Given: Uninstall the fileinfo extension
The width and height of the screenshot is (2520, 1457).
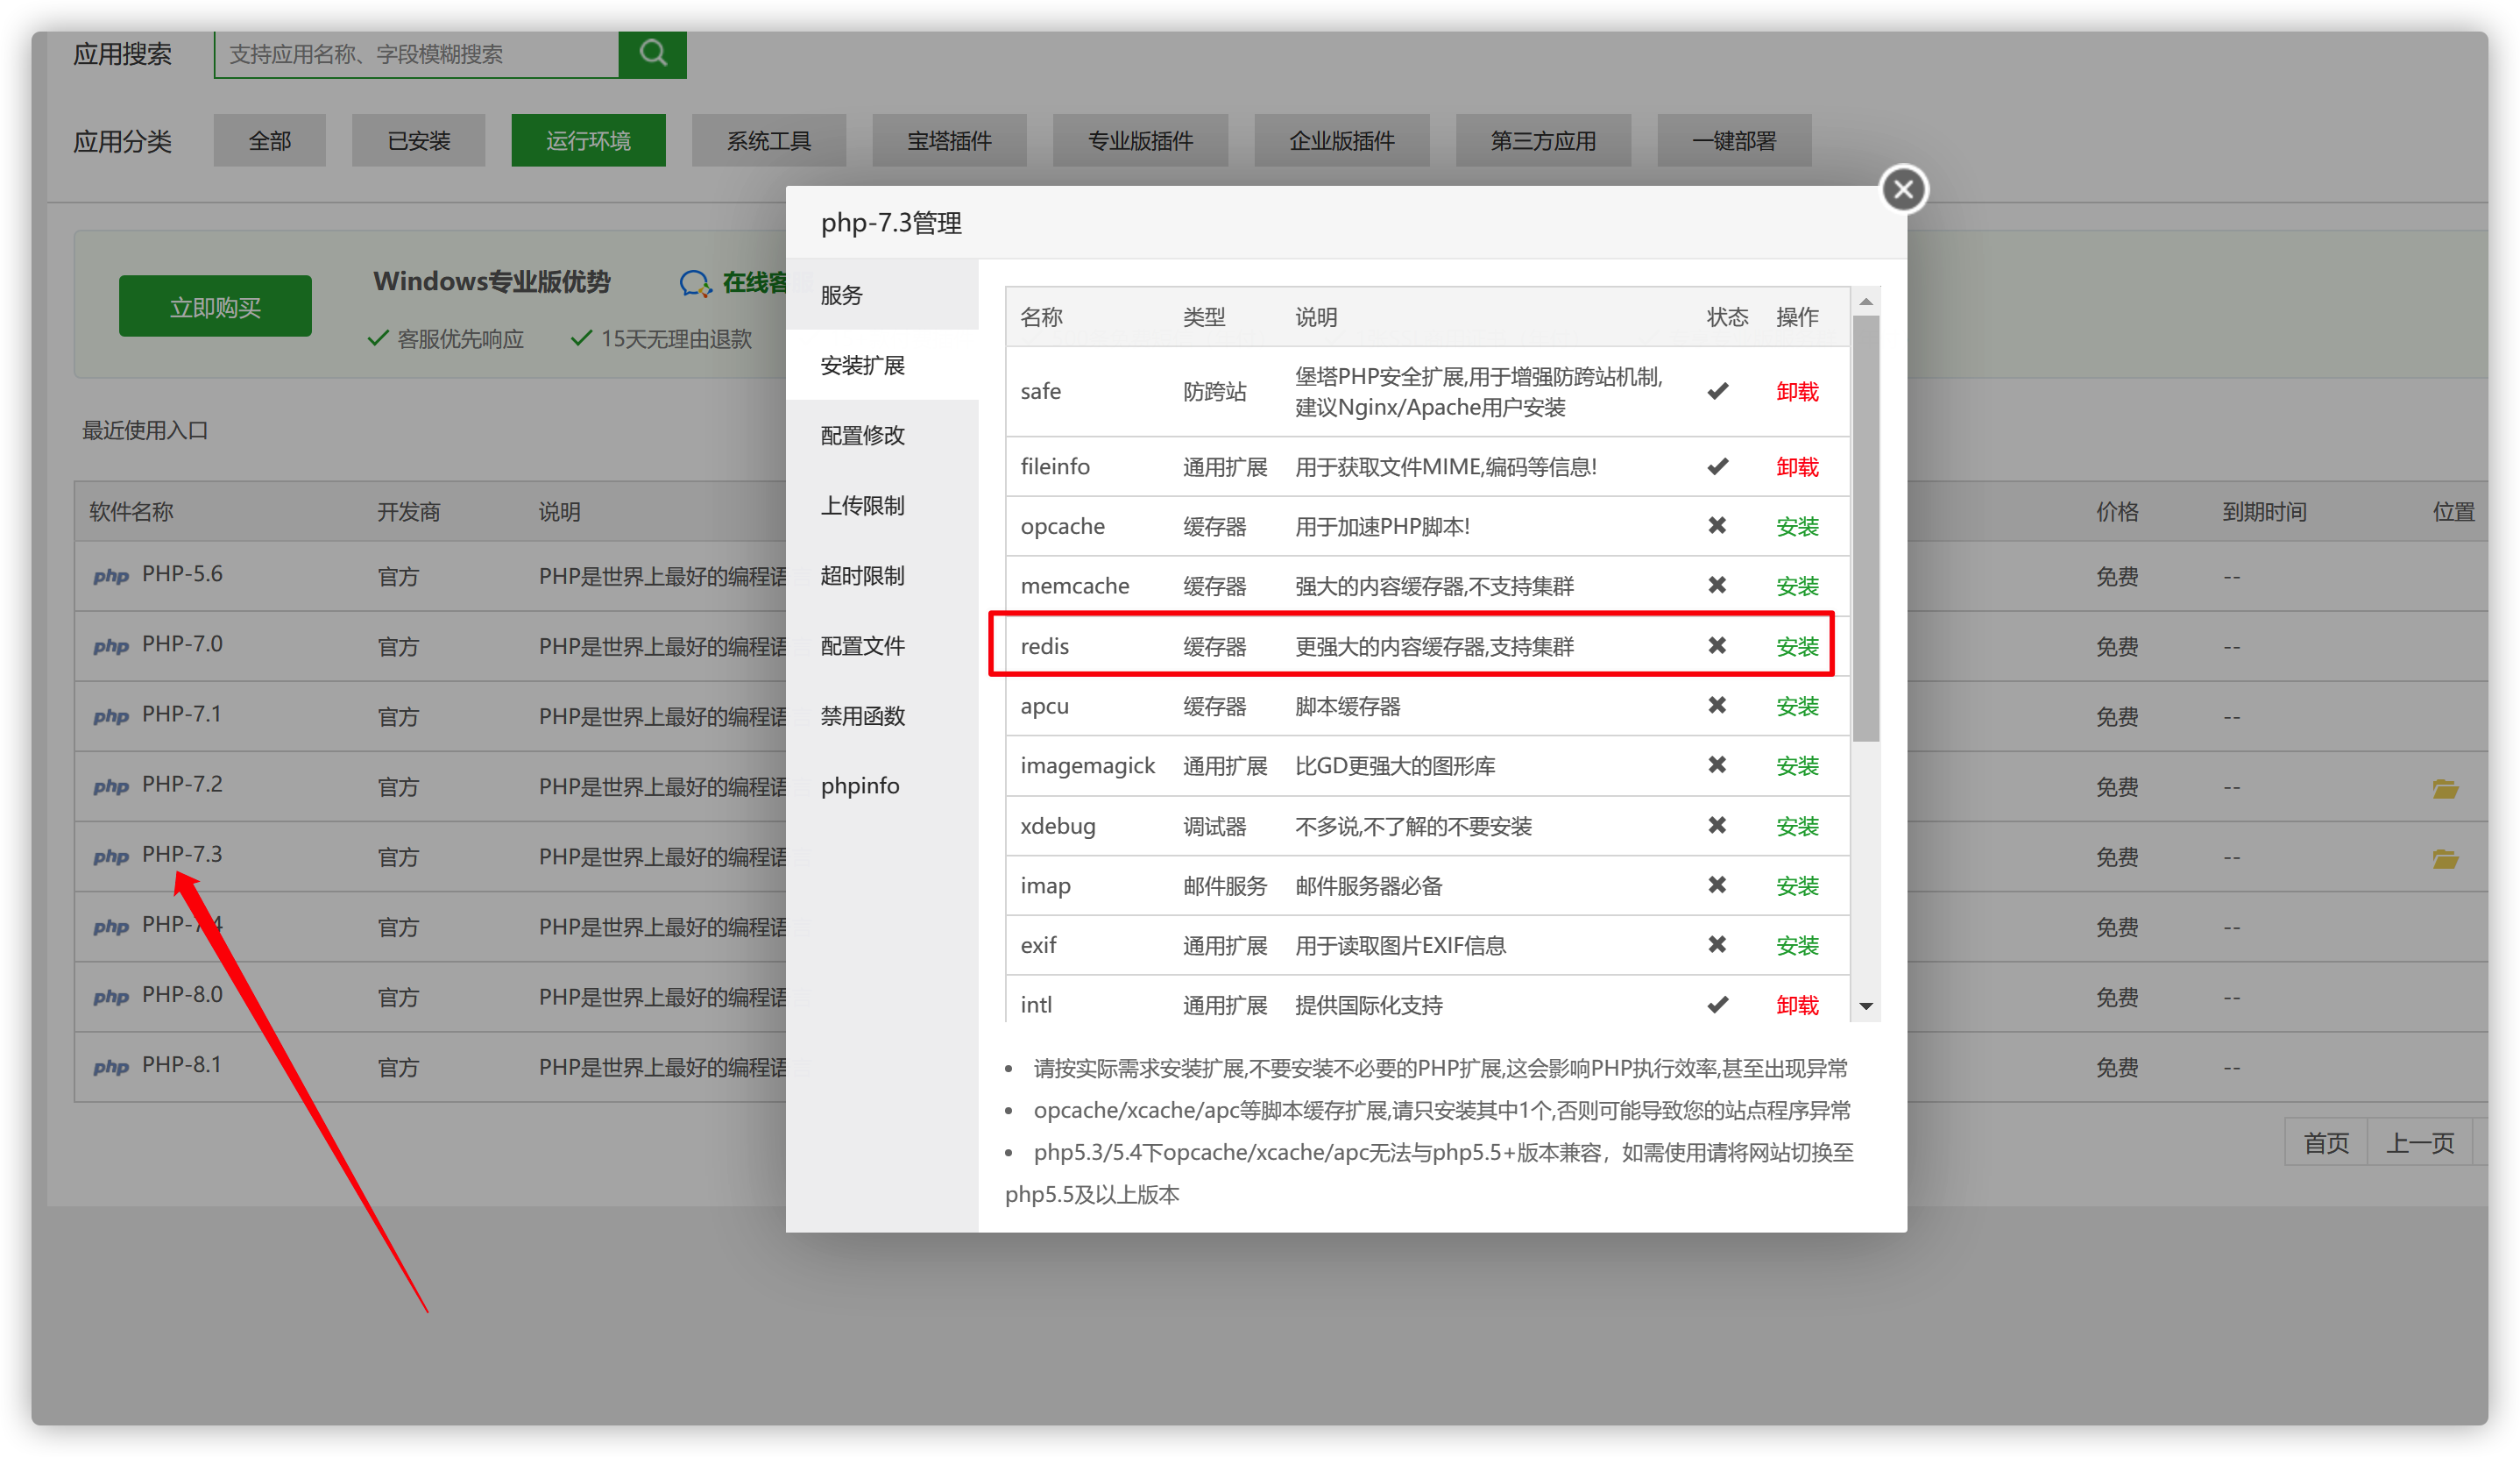Looking at the screenshot, I should pyautogui.click(x=1796, y=467).
